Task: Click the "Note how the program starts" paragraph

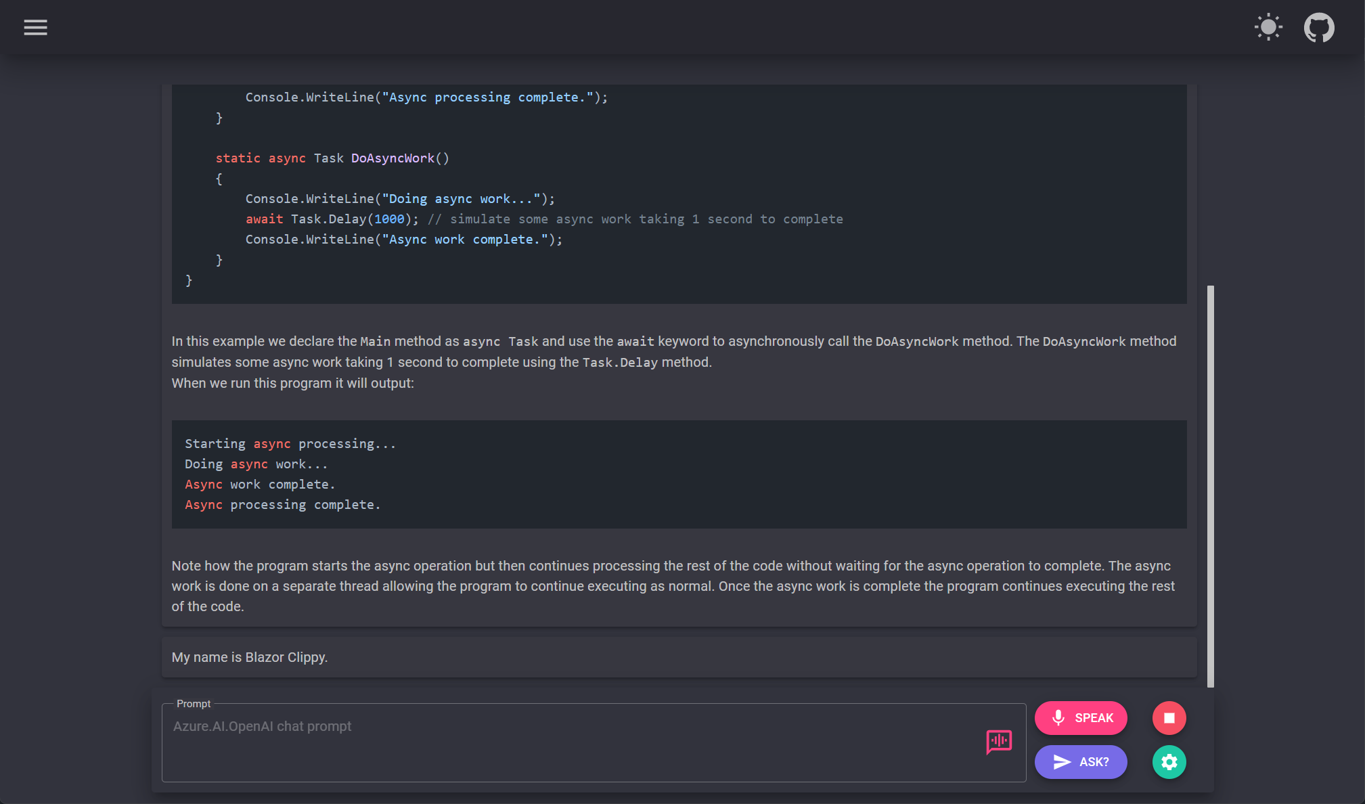Action: point(673,586)
